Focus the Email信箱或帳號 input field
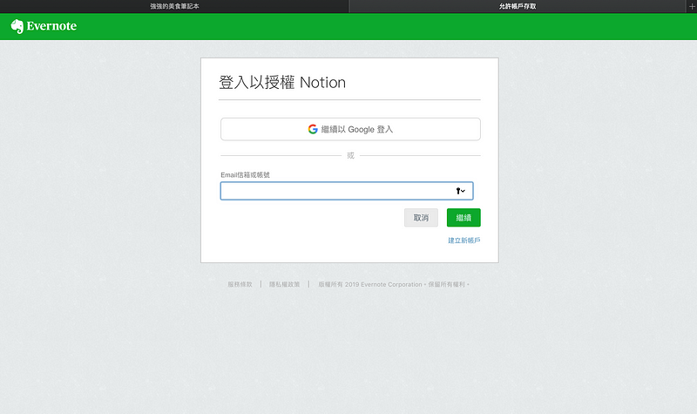697x414 pixels. pos(347,191)
